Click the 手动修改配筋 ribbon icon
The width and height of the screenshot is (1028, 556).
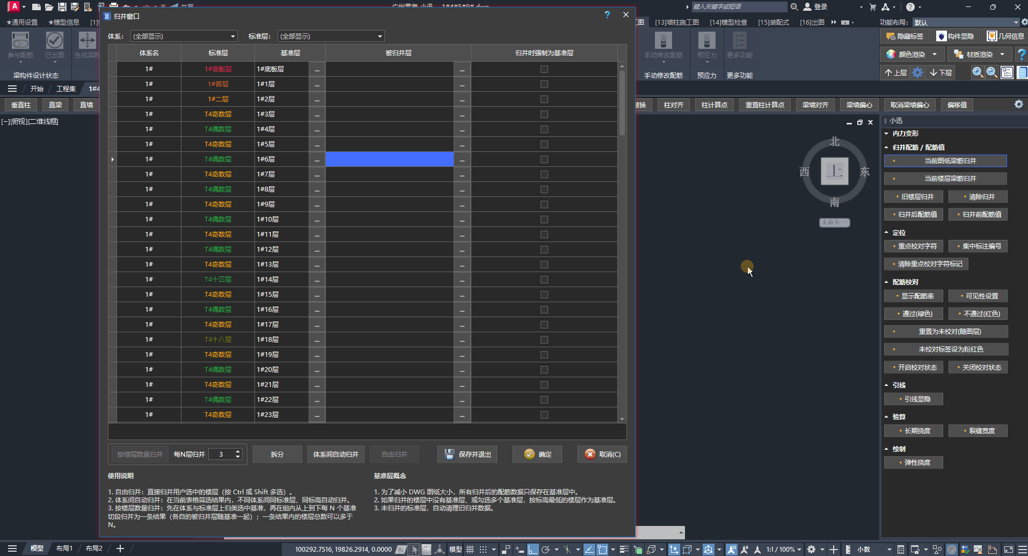(x=663, y=40)
